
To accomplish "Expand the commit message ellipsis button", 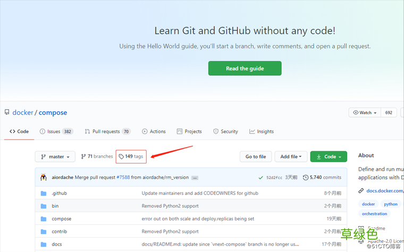I will pos(195,178).
